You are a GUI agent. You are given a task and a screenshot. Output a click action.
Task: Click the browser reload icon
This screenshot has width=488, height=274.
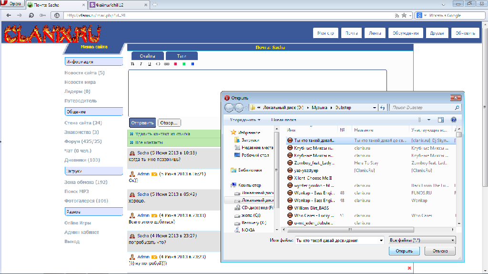tap(31, 15)
